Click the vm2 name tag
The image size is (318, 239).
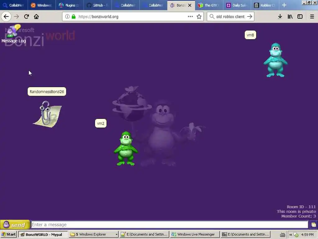tap(101, 123)
